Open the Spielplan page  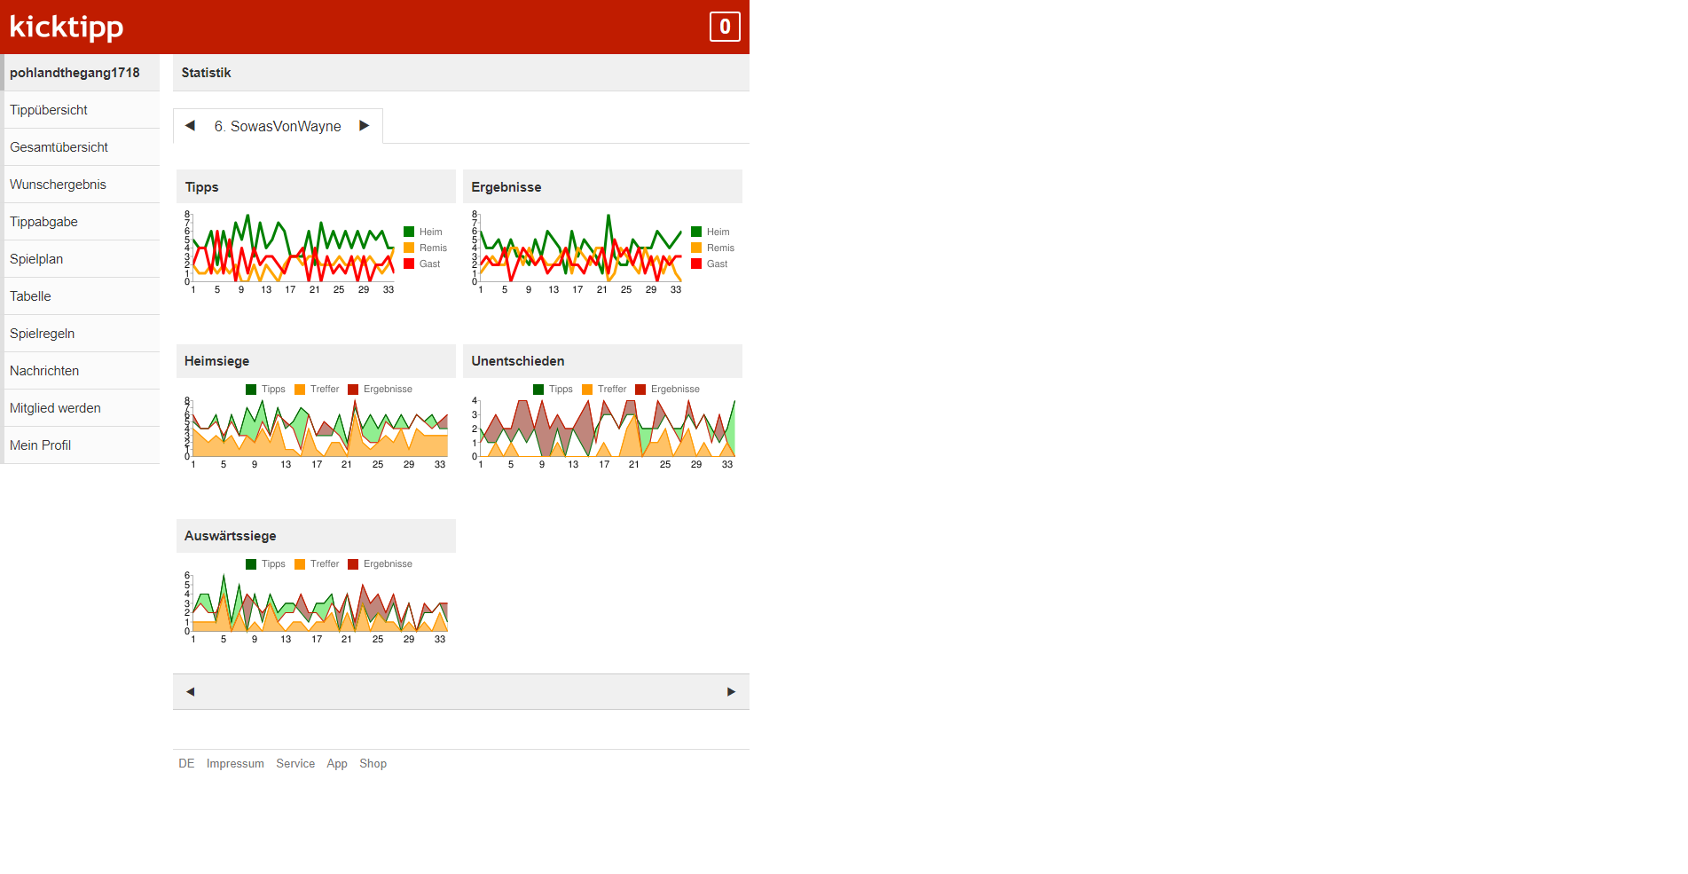pyautogui.click(x=36, y=259)
